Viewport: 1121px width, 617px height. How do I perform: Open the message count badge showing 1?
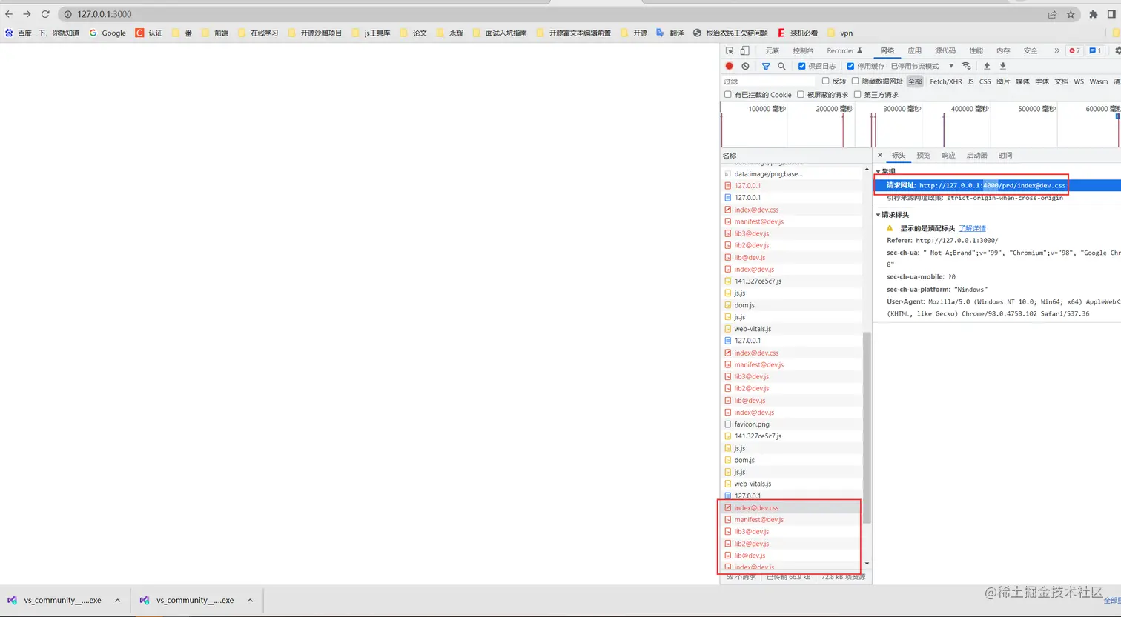(1096, 51)
